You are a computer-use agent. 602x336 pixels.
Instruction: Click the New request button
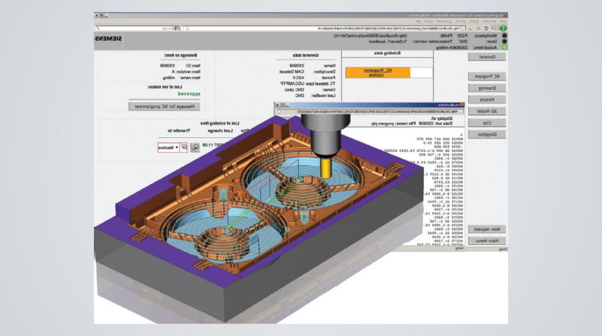[x=487, y=229]
